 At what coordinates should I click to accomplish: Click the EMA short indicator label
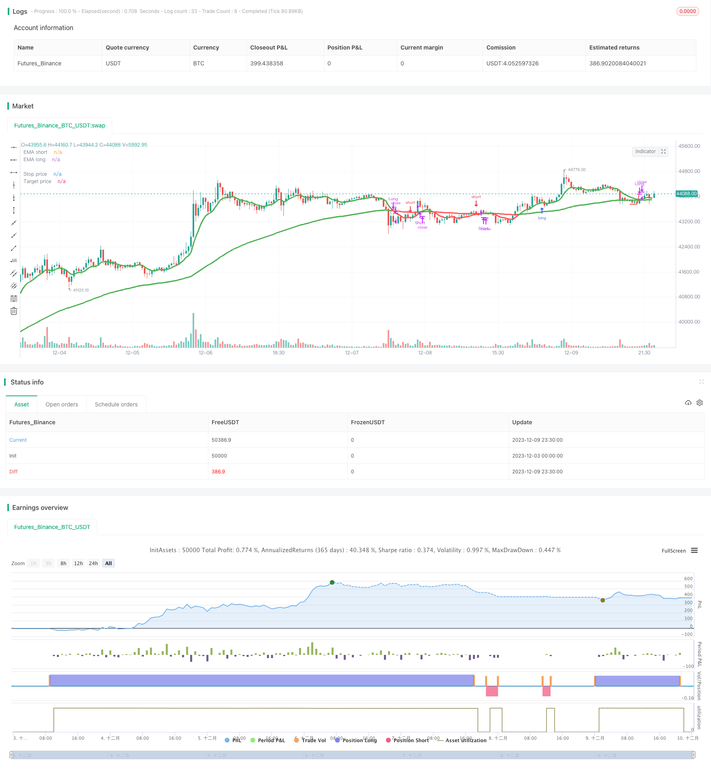tap(35, 152)
